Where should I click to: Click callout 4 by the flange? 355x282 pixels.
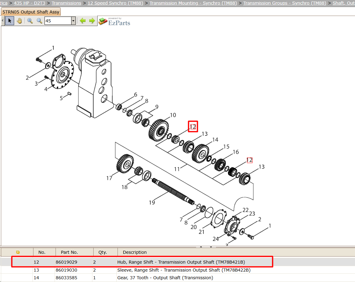coord(46,89)
